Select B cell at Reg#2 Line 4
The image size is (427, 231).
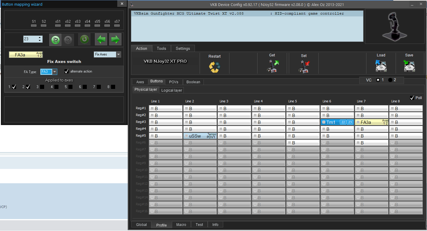point(269,115)
